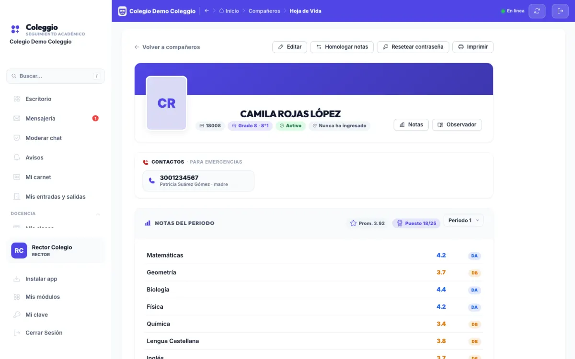
Task: Click the 3001234567 emergency contact card
Action: pyautogui.click(x=198, y=181)
